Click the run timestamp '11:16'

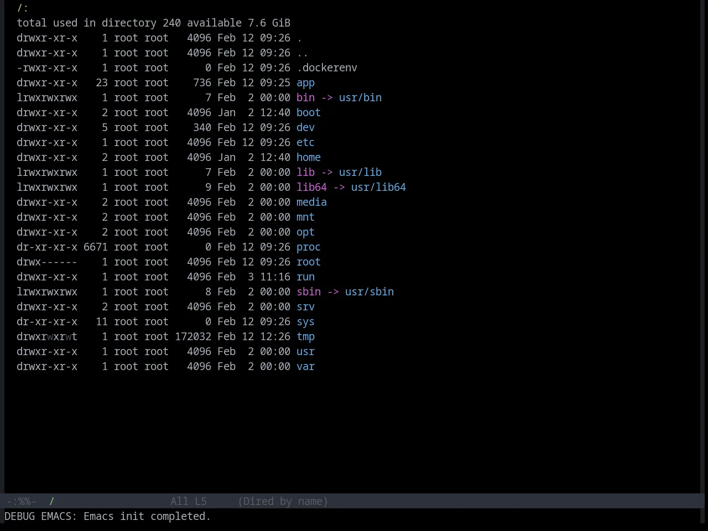pos(275,277)
